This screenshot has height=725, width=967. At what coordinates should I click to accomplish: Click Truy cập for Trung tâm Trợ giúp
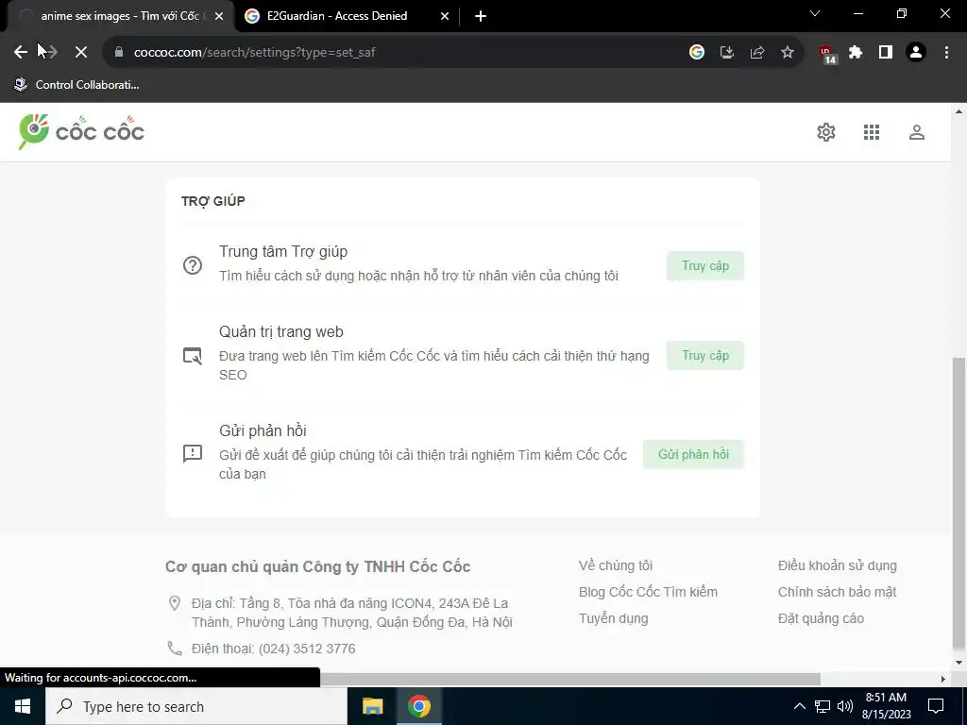click(704, 265)
